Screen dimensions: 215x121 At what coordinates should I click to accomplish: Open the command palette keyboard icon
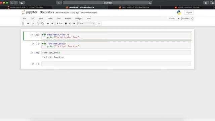coord(99,24)
